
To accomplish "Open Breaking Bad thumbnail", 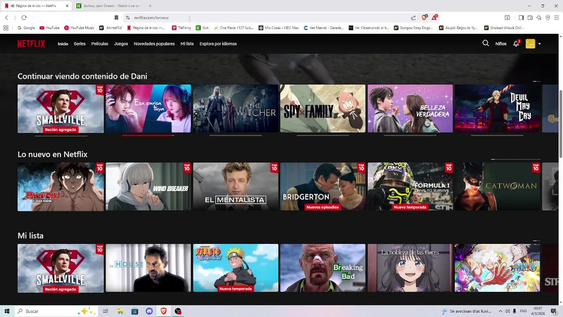I will 323,268.
